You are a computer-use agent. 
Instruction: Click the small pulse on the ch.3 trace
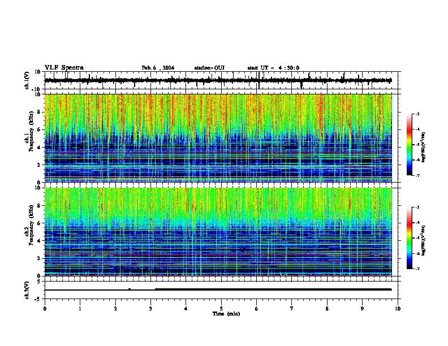coord(130,289)
